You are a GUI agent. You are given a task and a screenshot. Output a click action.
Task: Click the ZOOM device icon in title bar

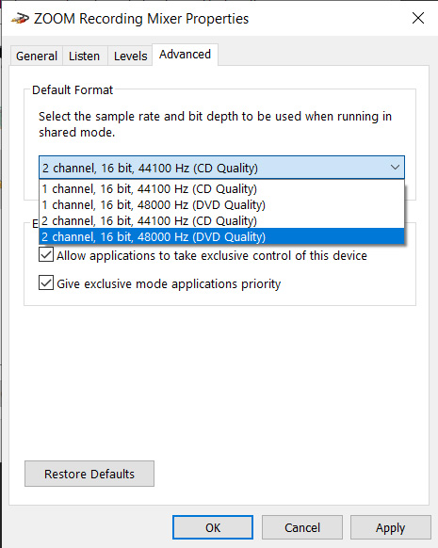click(x=20, y=18)
